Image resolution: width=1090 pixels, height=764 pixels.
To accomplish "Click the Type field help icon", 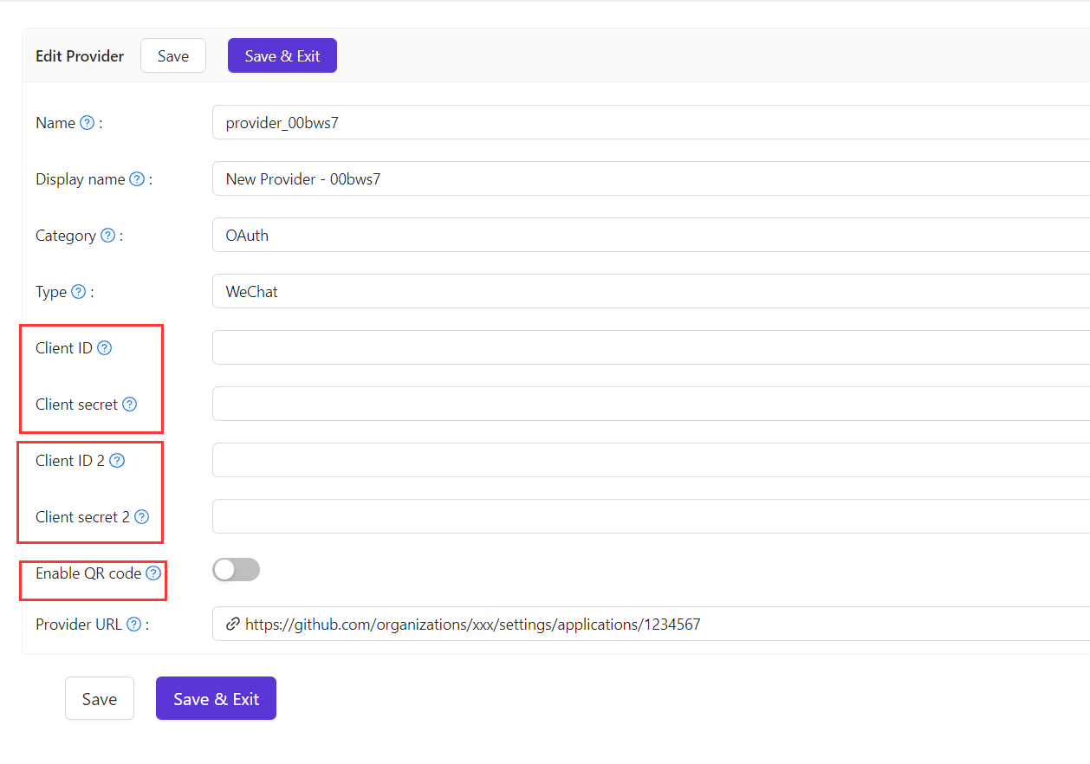I will [x=78, y=292].
